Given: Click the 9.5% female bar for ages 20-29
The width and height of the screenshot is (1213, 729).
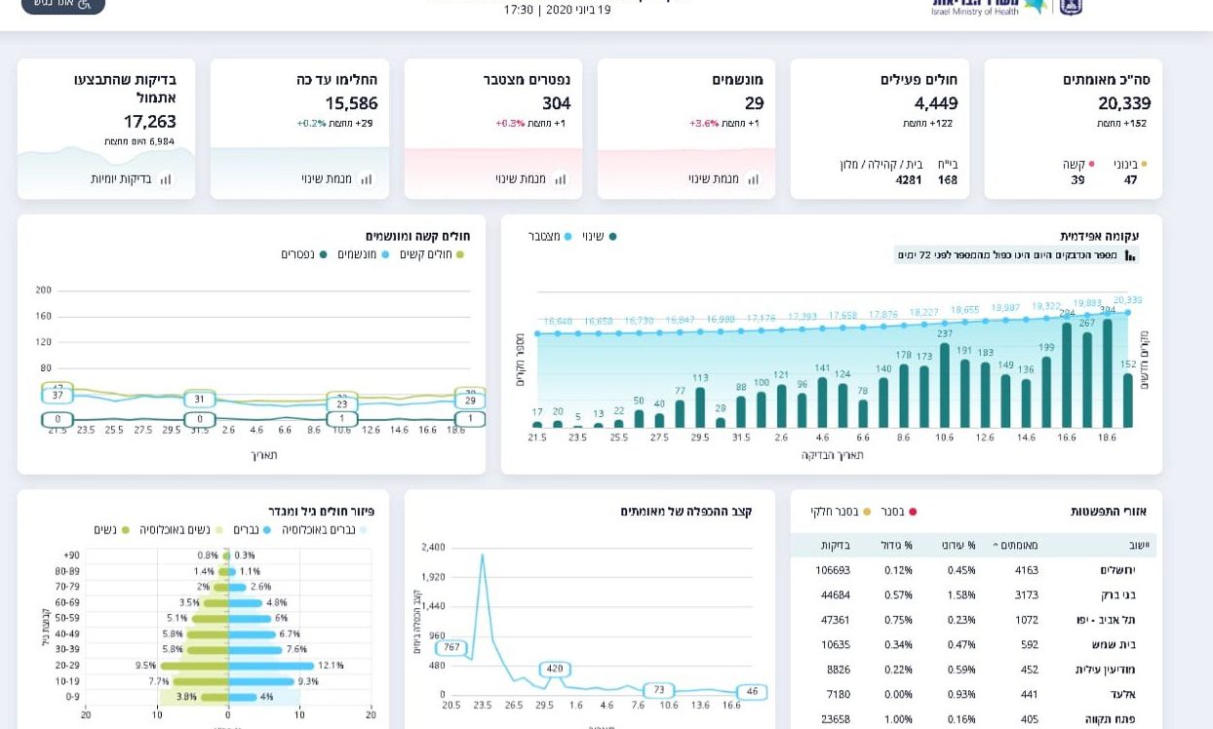Looking at the screenshot, I should tap(194, 666).
